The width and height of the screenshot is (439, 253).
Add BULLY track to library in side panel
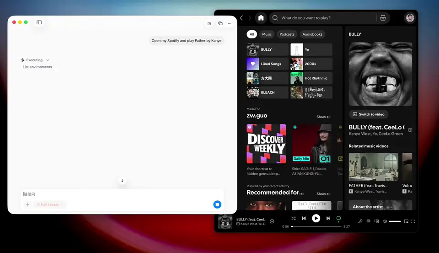tap(410, 130)
